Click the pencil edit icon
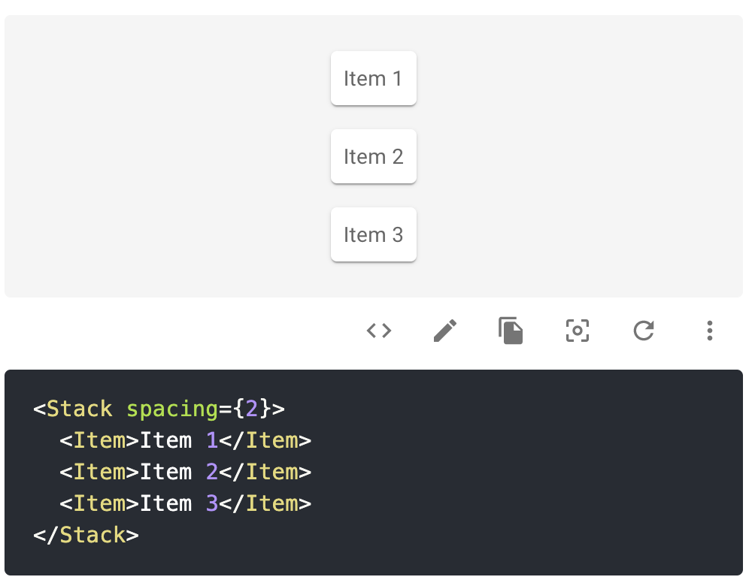This screenshot has height=586, width=755. [x=445, y=331]
